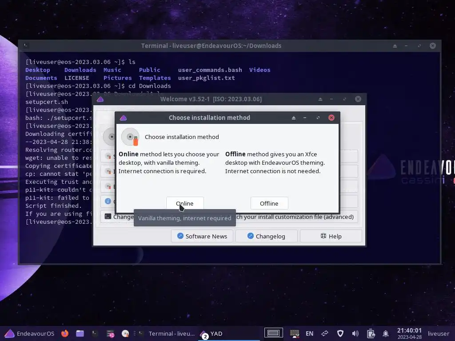
Task: Click the battery power manager icon
Action: (x=371, y=333)
